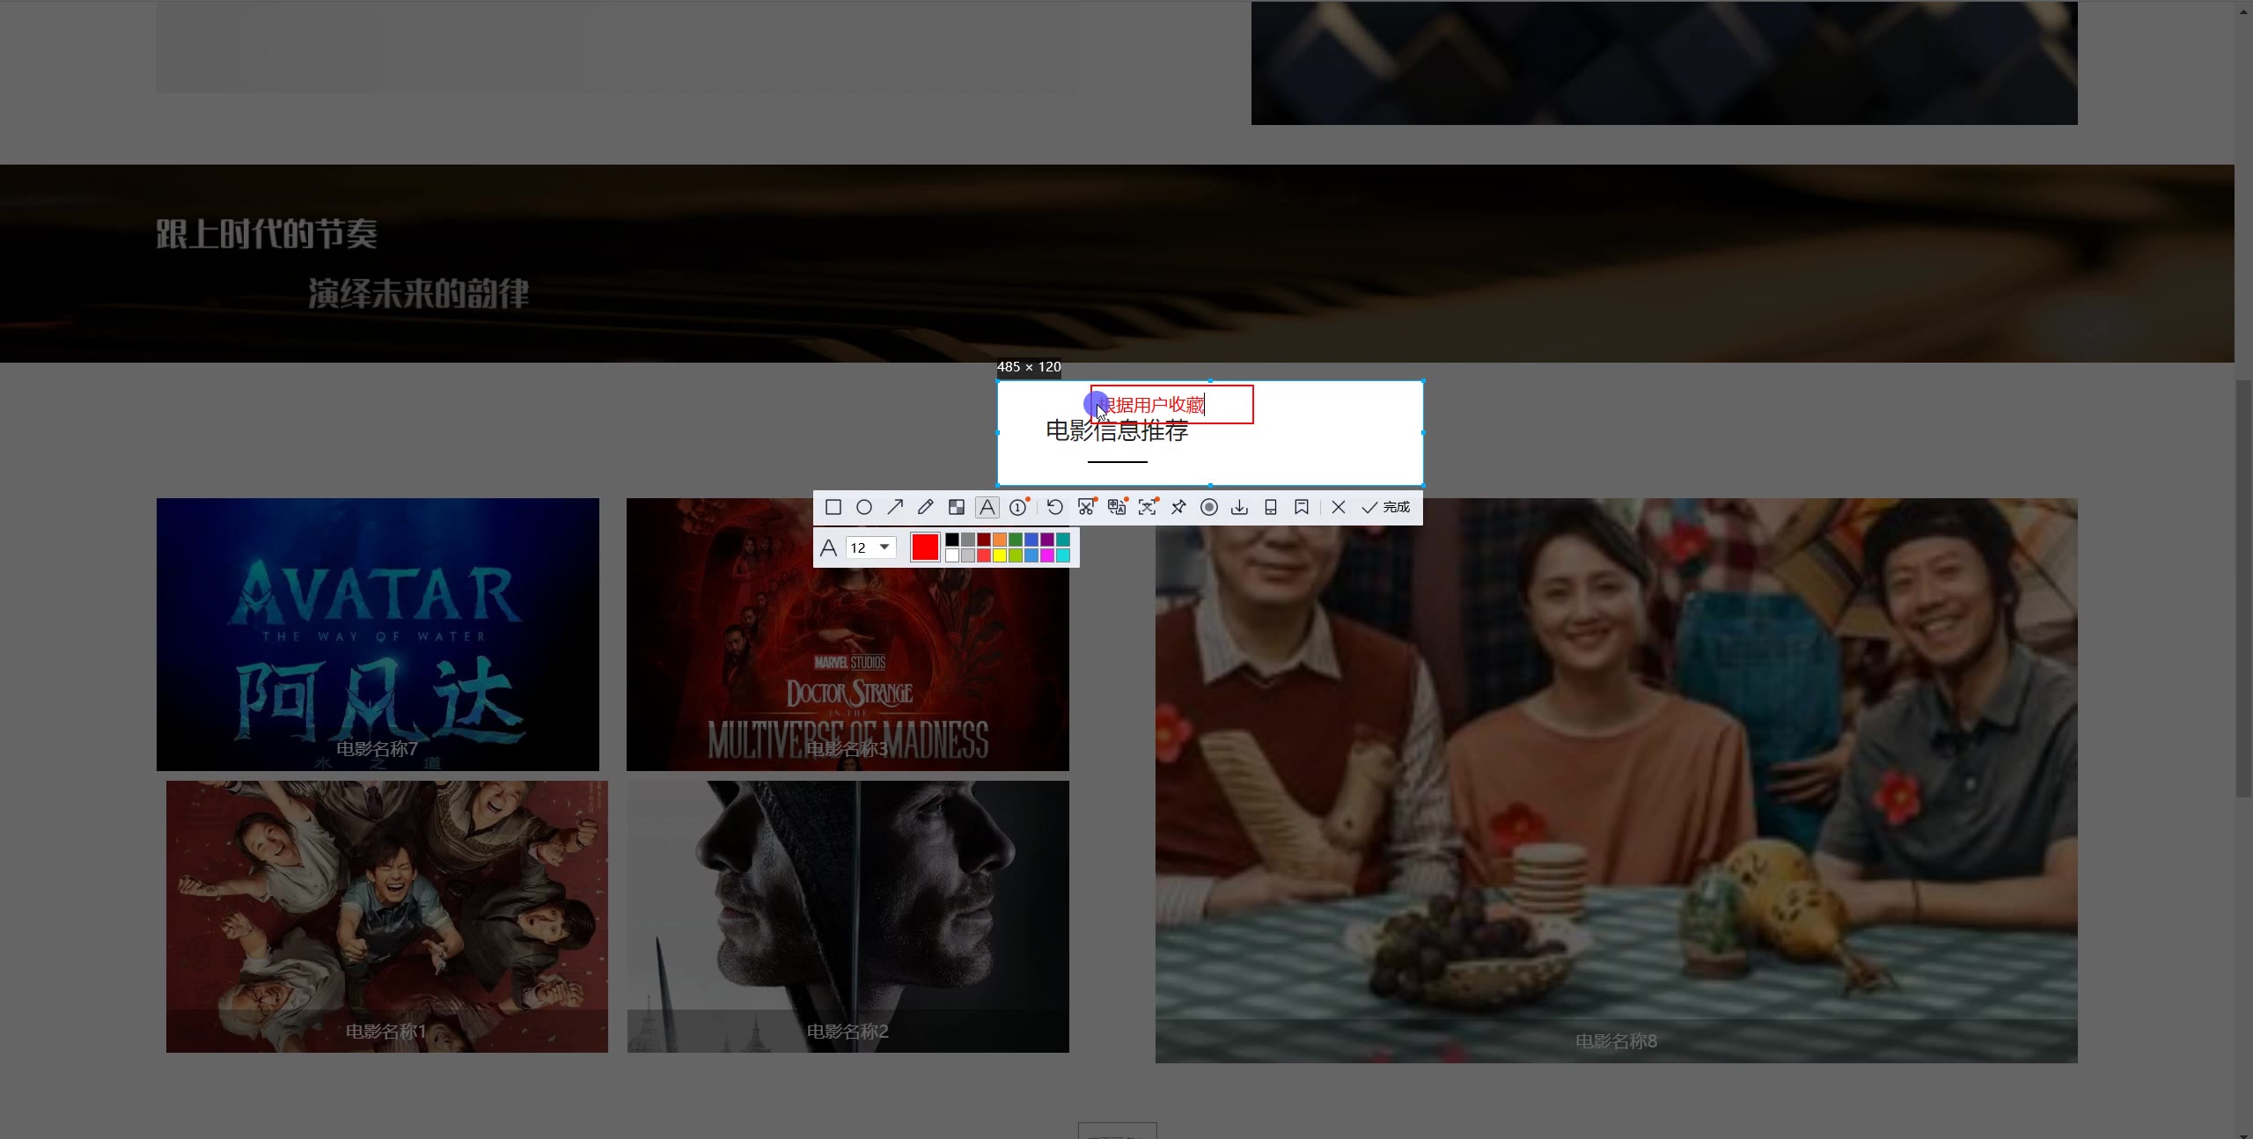Viewport: 2253px width, 1139px height.
Task: Toggle the text annotation tool
Action: (987, 507)
